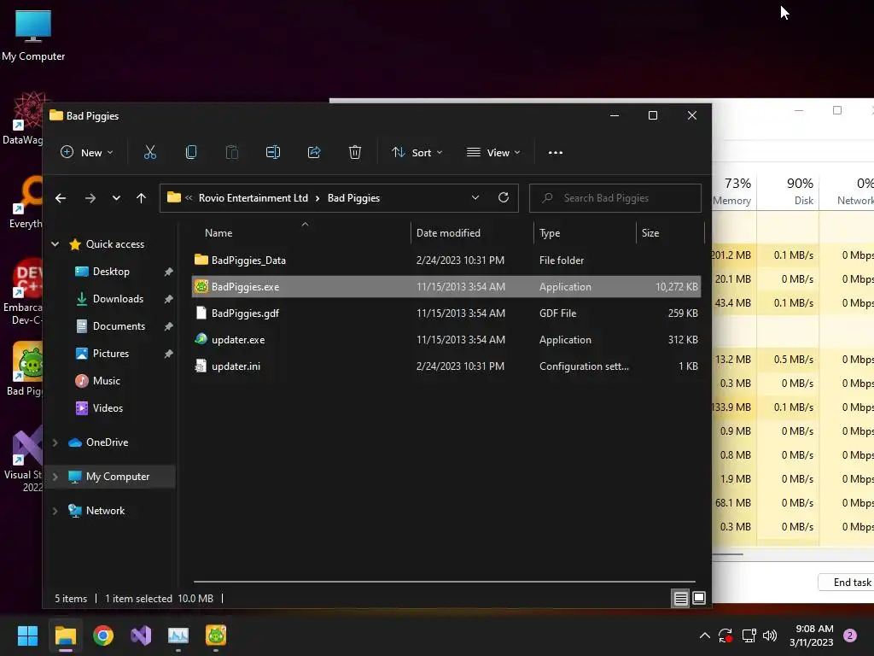
Task: Open the View dropdown menu
Action: coord(493,152)
